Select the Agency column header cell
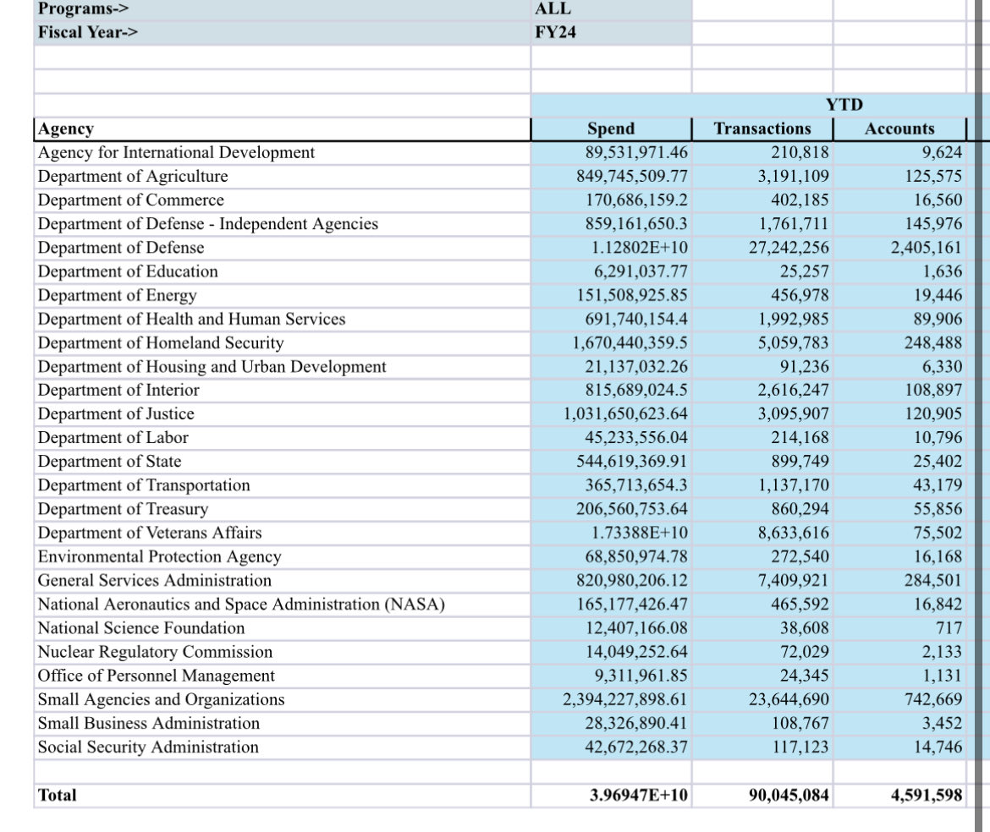The height and width of the screenshot is (832, 990). click(281, 129)
